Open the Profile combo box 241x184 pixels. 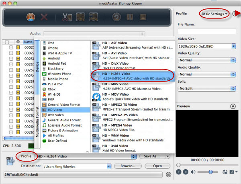pyautogui.click(x=86, y=156)
